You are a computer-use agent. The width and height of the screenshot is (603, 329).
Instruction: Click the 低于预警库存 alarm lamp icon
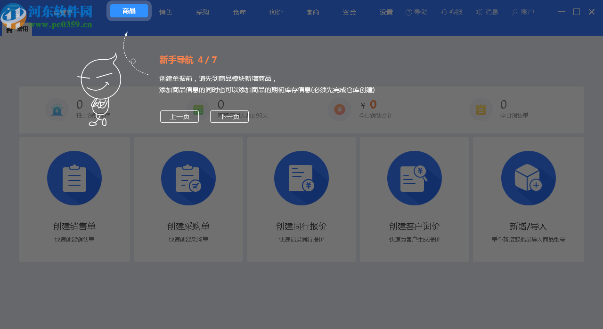tap(57, 110)
